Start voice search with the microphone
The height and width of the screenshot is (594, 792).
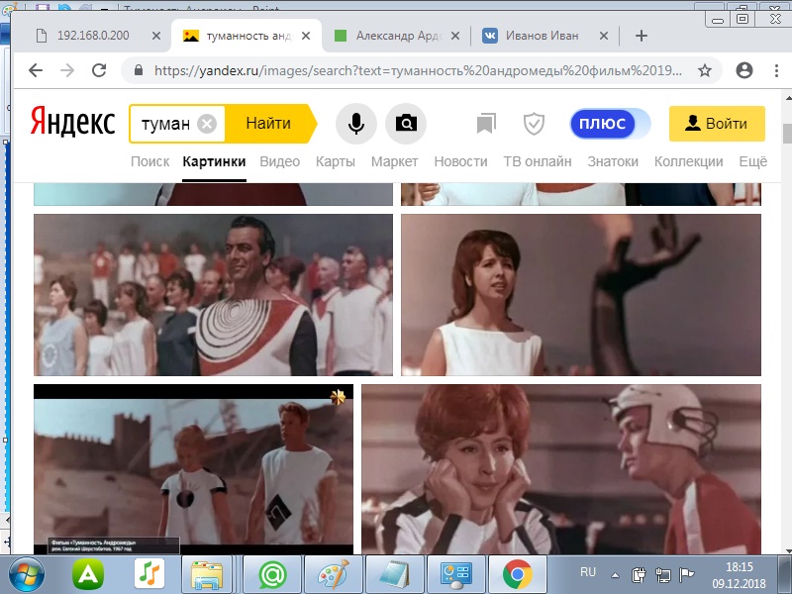point(356,123)
